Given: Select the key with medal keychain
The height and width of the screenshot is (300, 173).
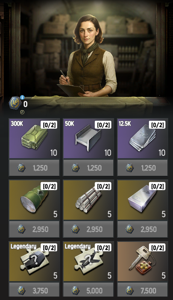Looking at the screenshot, I should pyautogui.click(x=143, y=262).
